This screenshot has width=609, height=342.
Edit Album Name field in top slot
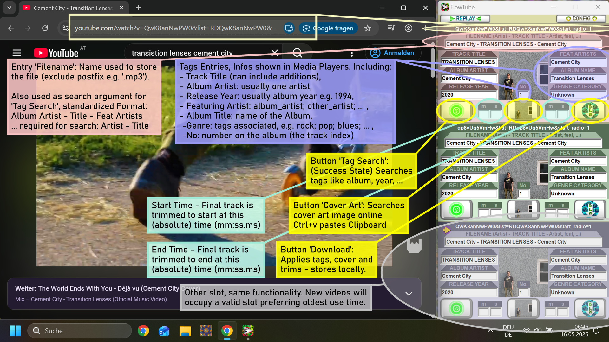(x=578, y=78)
